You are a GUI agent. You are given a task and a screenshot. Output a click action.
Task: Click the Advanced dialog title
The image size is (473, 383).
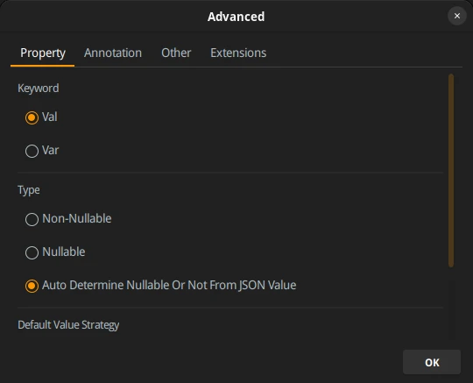236,17
